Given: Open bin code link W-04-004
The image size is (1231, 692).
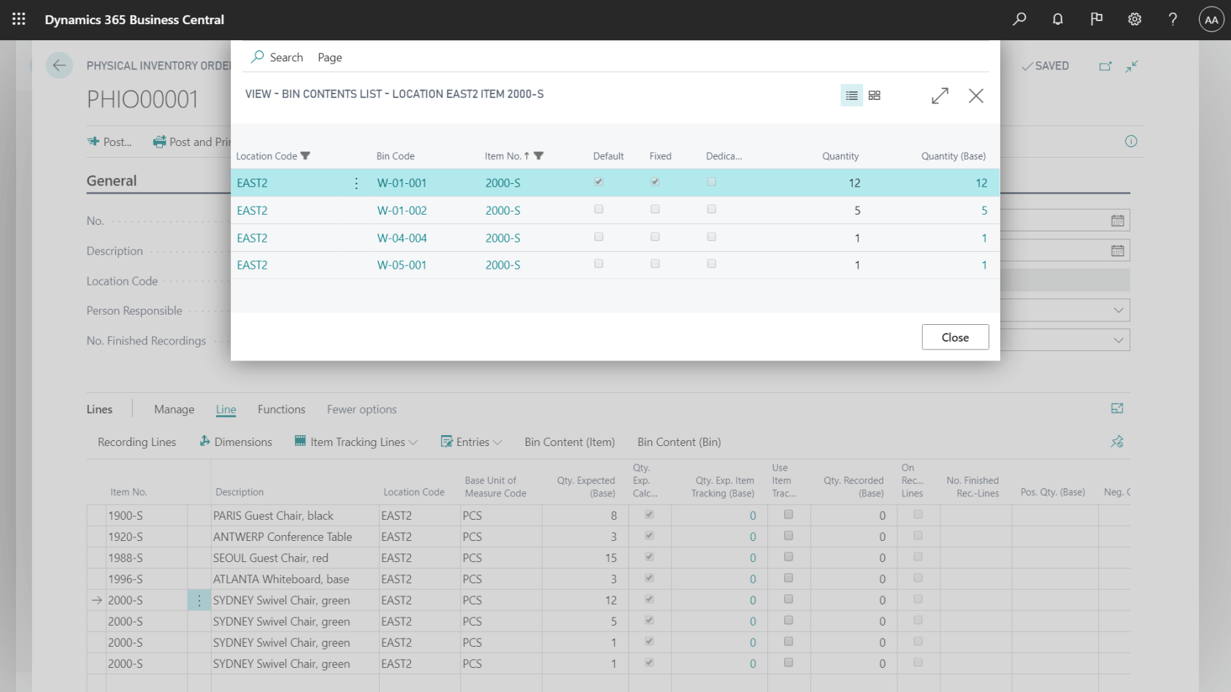Looking at the screenshot, I should (x=402, y=238).
